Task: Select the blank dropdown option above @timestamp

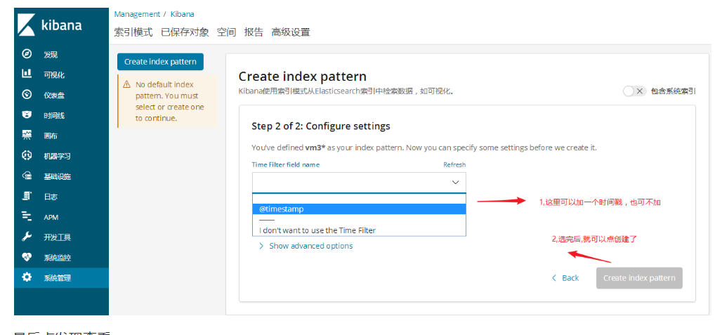Action: pos(359,199)
